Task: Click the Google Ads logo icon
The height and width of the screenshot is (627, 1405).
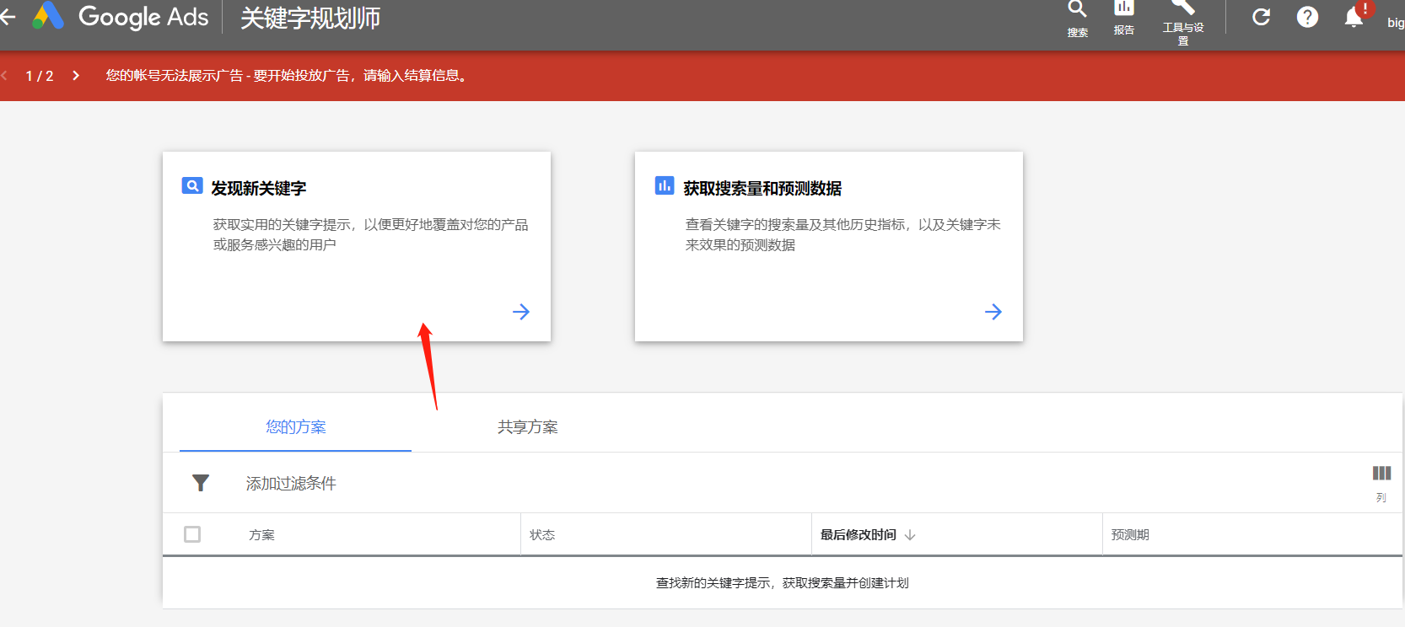Action: click(48, 16)
